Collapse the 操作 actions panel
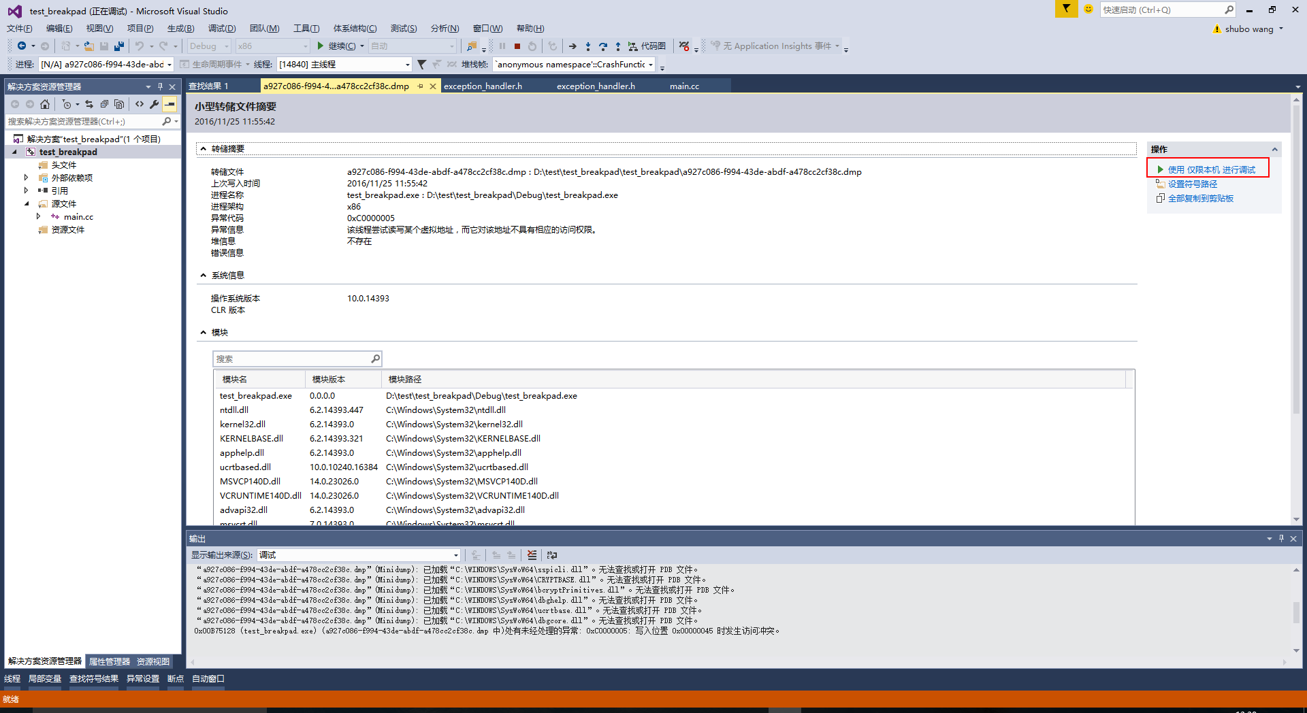This screenshot has width=1307, height=713. [x=1275, y=150]
